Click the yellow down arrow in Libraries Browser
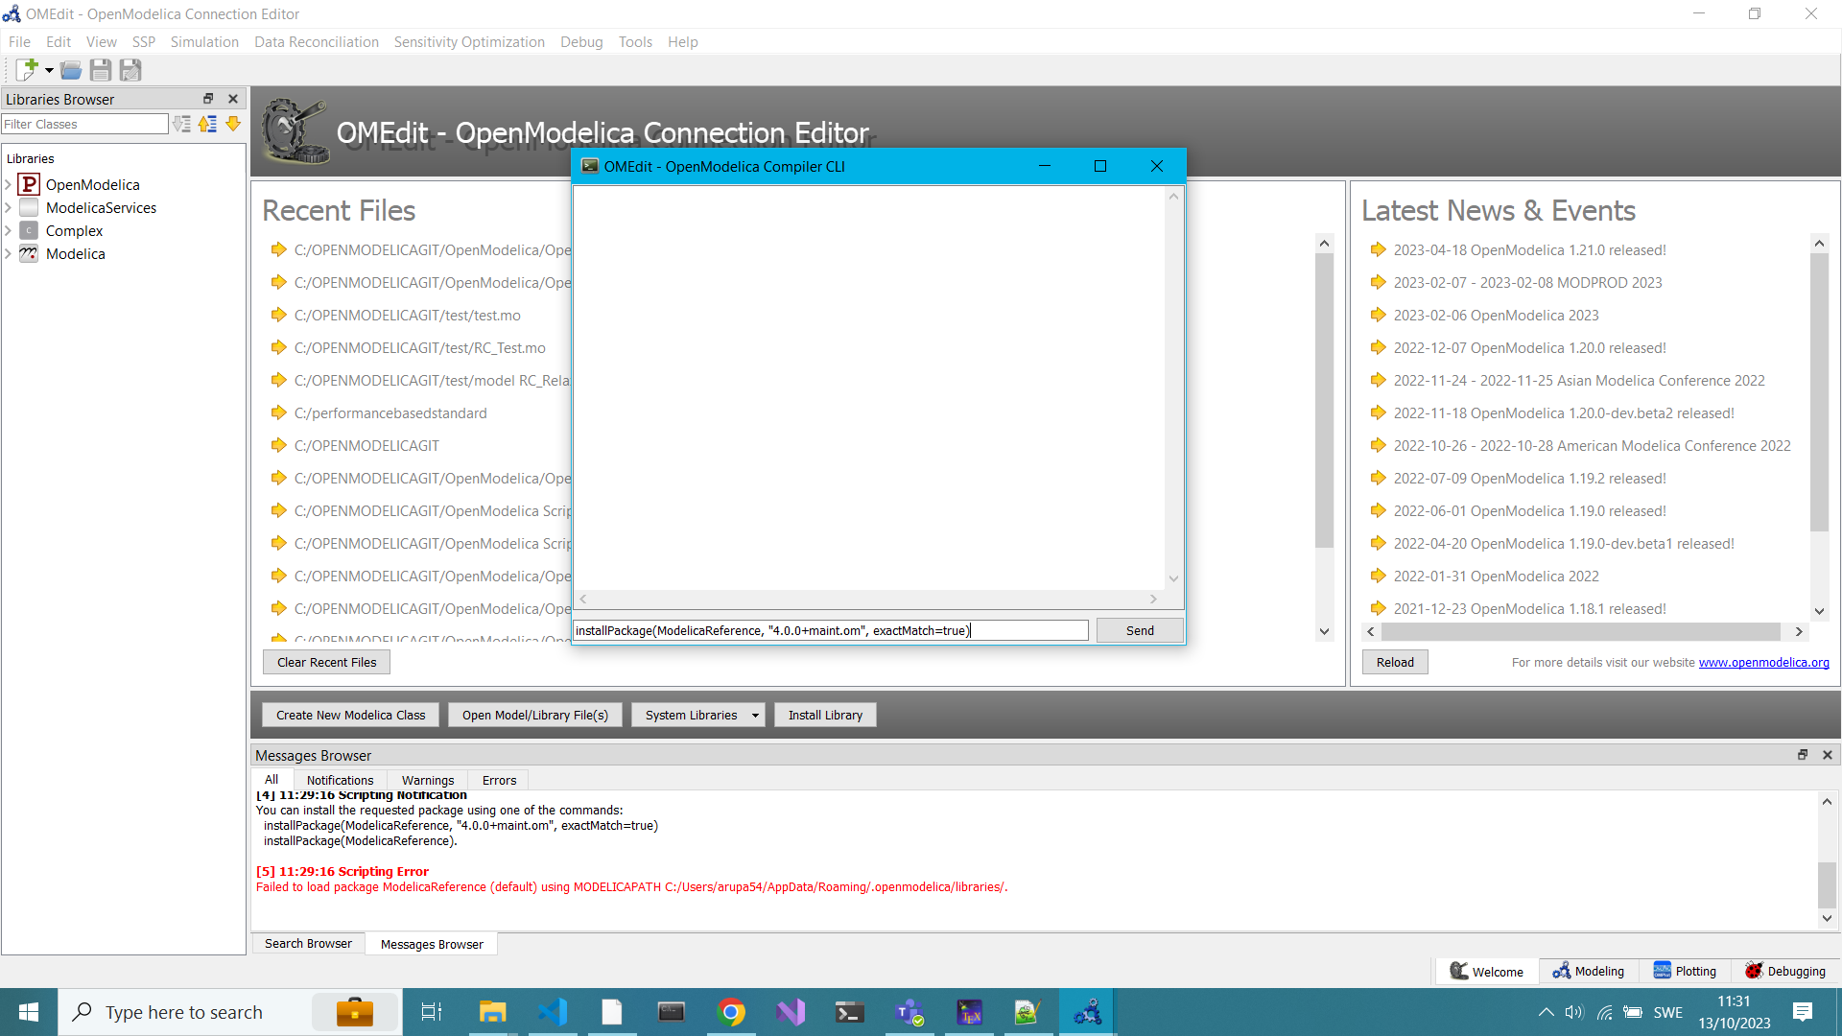 pyautogui.click(x=233, y=124)
